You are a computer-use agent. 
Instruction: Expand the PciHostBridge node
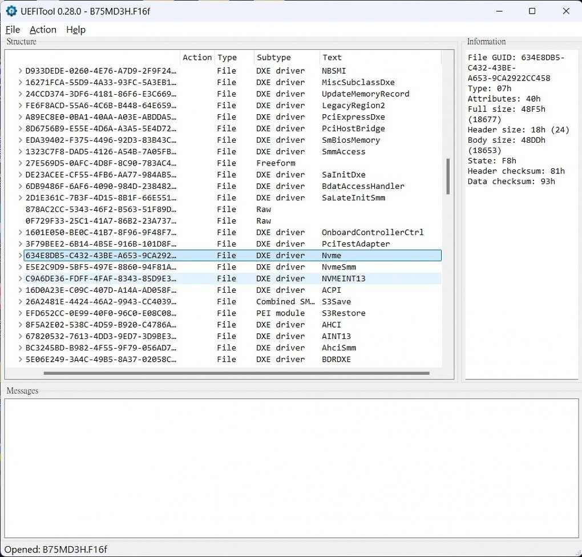click(x=21, y=128)
